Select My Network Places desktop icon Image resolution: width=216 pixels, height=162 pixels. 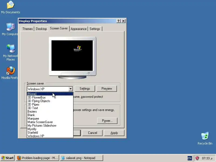(x=10, y=53)
